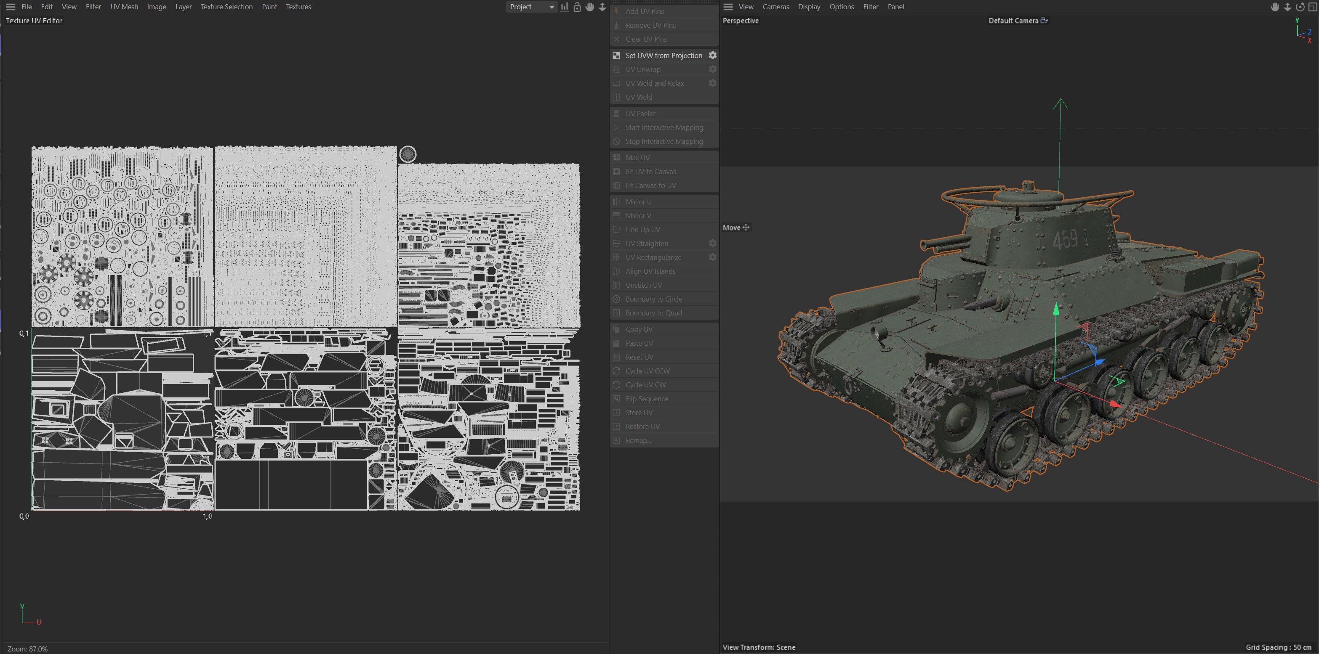
Task: Click the Default Camera link icon
Action: (x=1045, y=21)
